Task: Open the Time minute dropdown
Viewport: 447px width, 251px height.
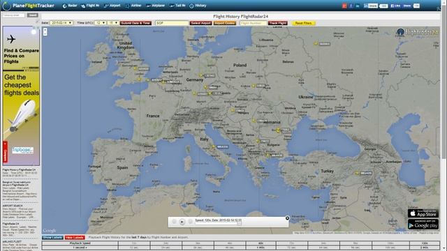Action: (113, 23)
